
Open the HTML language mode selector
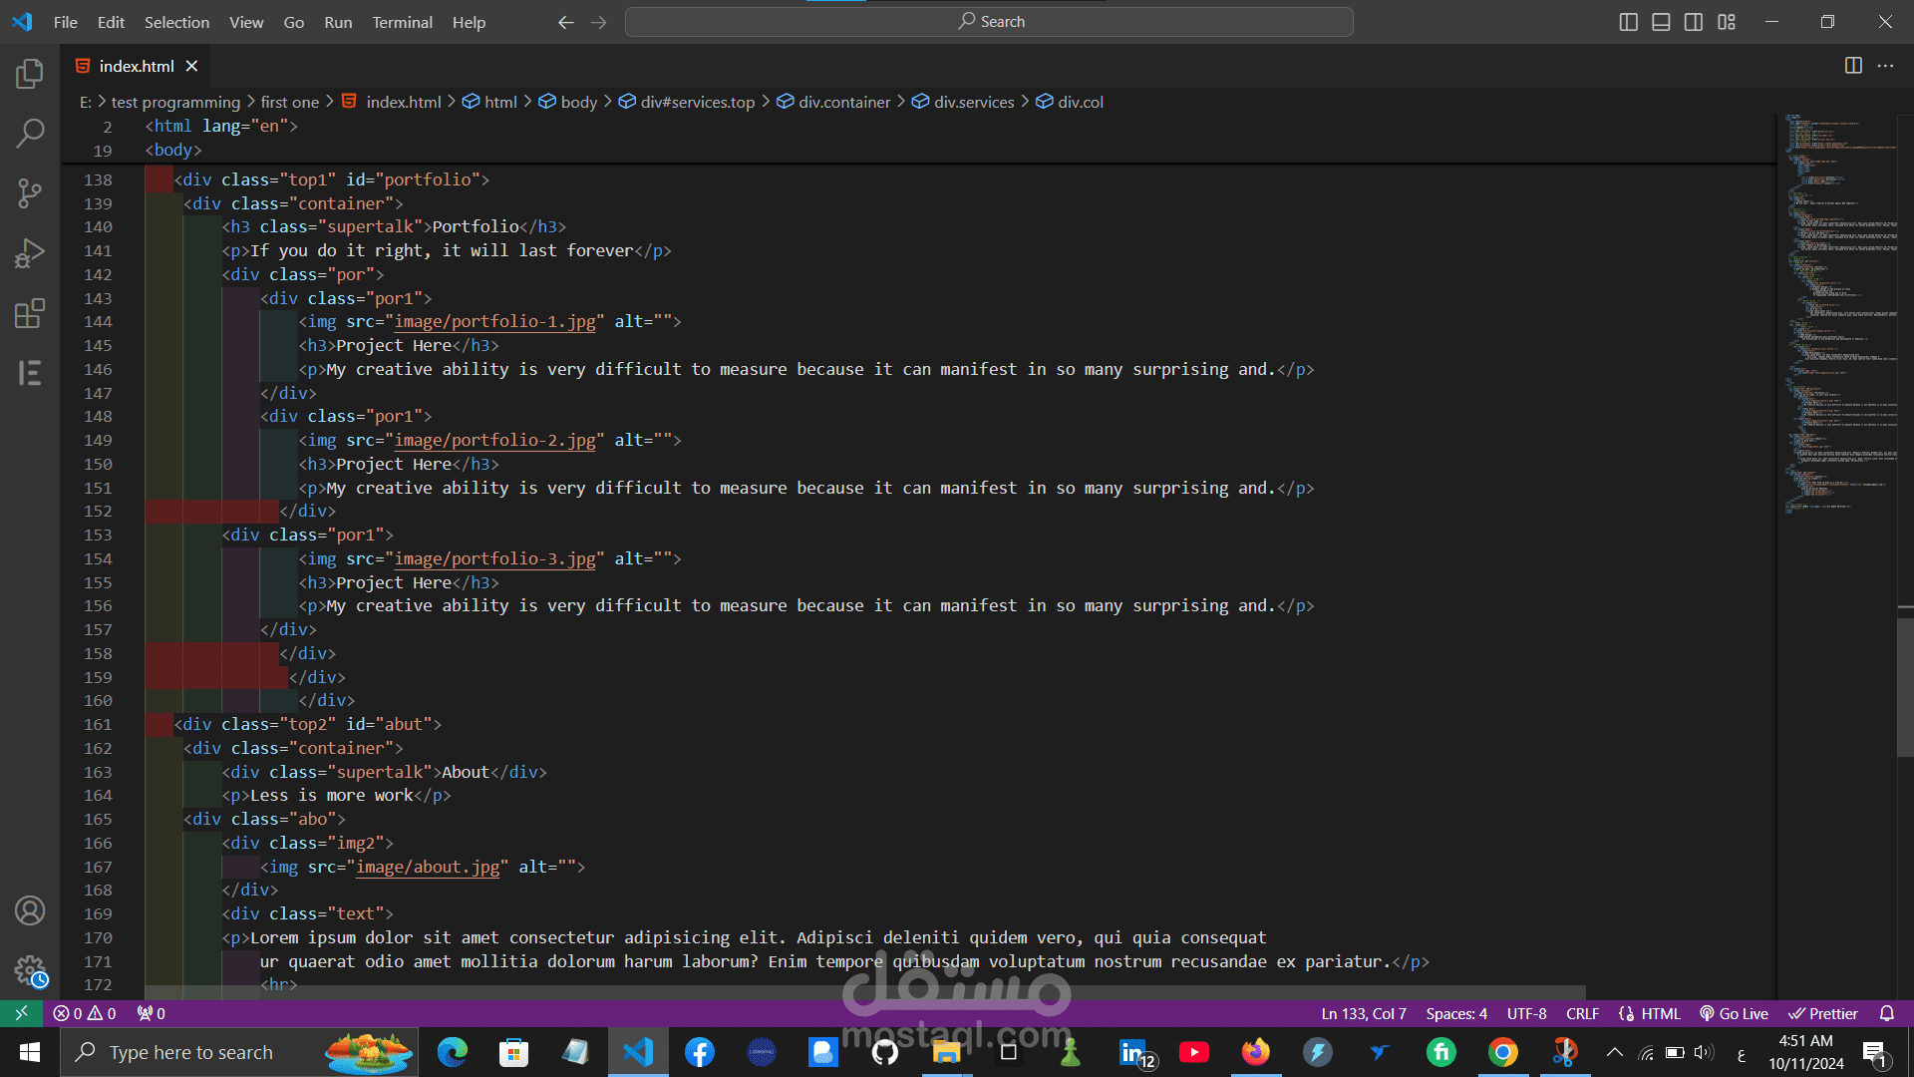[x=1660, y=1013]
